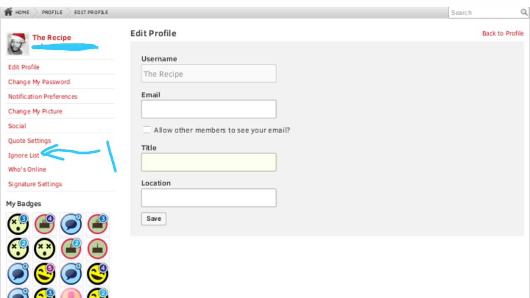Open Notification Preferences in sidebar

pos(43,96)
